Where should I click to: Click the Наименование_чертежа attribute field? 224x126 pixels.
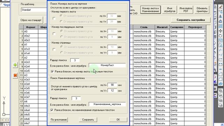click(107, 104)
